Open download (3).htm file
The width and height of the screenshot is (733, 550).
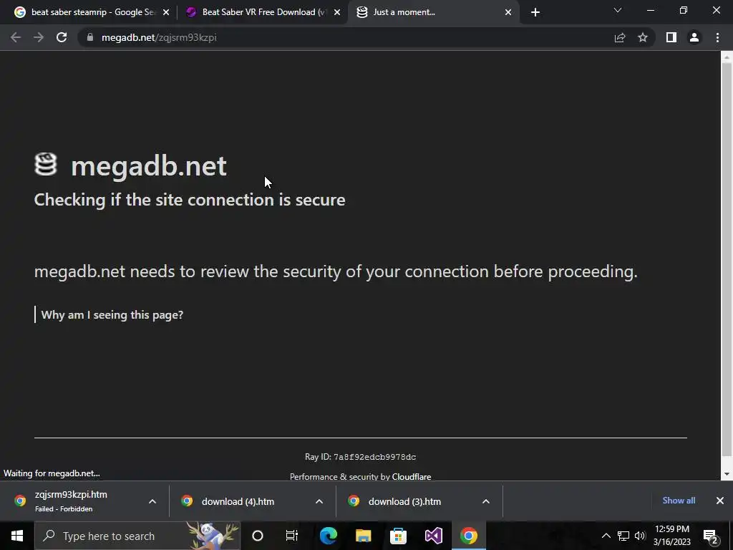404,501
